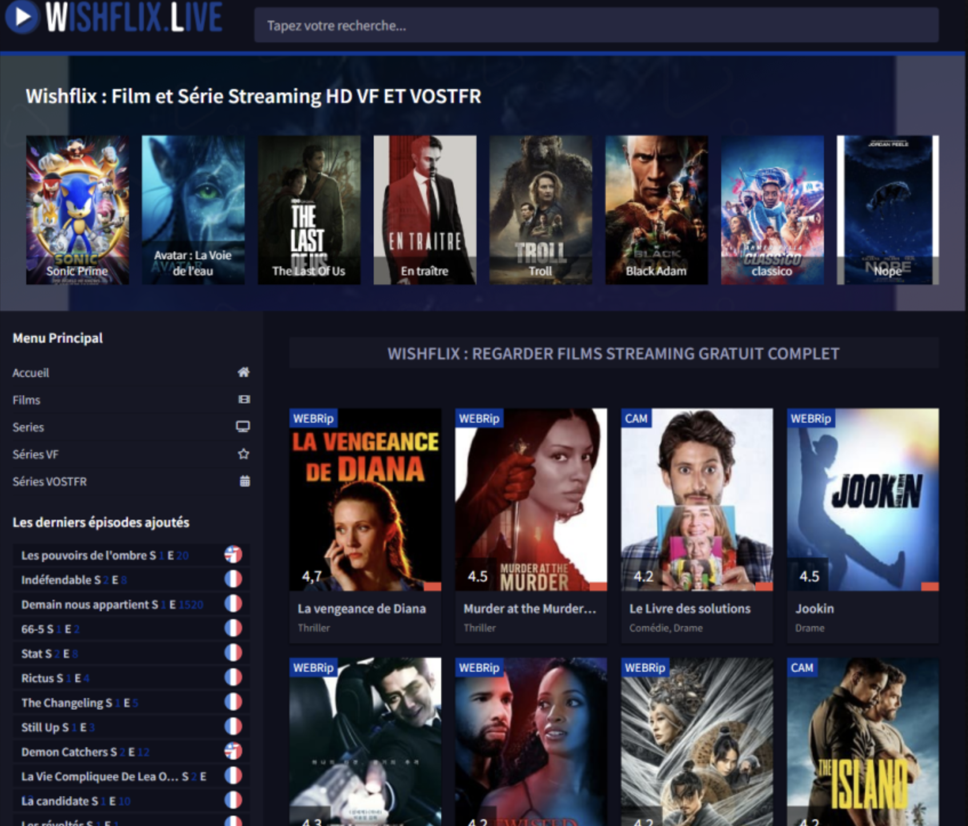Click the 4,7 rating on La vengeance de Diana
The image size is (968, 826).
(x=311, y=576)
